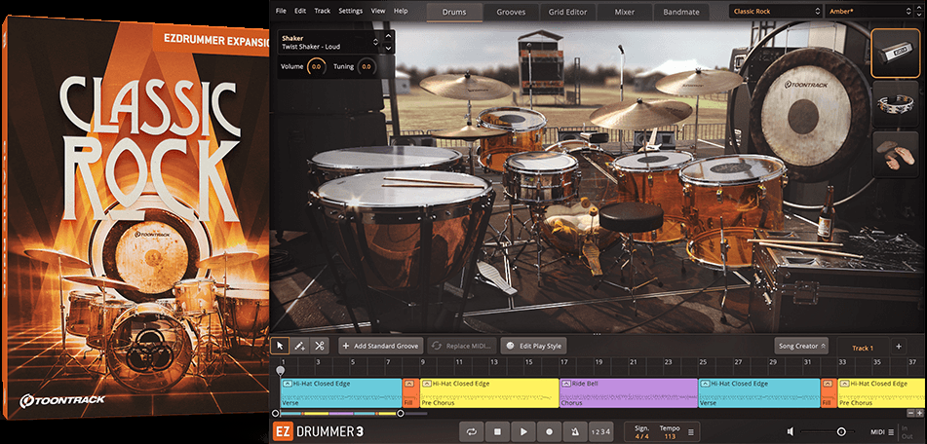927x444 pixels.
Task: Switch to the Grid Editor tab
Action: point(567,12)
